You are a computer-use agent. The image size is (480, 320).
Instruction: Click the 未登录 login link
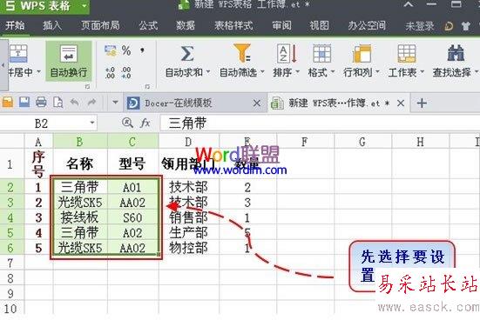tap(420, 26)
